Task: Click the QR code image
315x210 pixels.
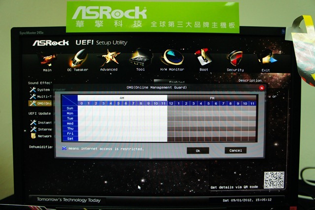Action: pos(274,180)
